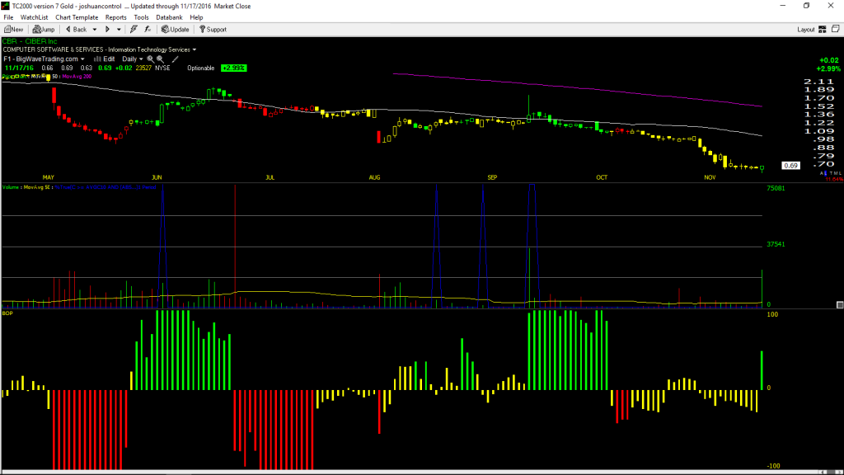Click the 23527 volume value
Viewport: 844px width, 475px height.
[x=143, y=68]
